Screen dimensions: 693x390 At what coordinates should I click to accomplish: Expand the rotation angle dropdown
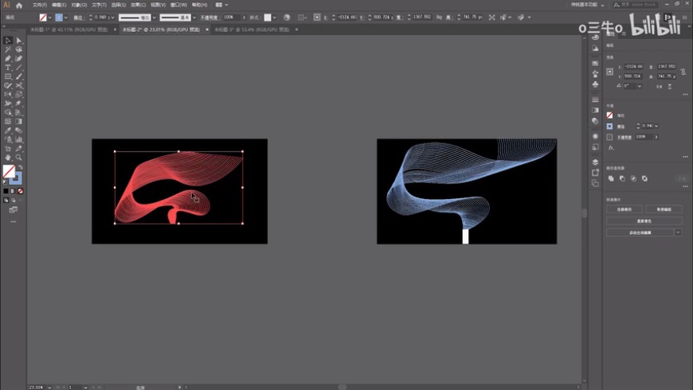(638, 86)
